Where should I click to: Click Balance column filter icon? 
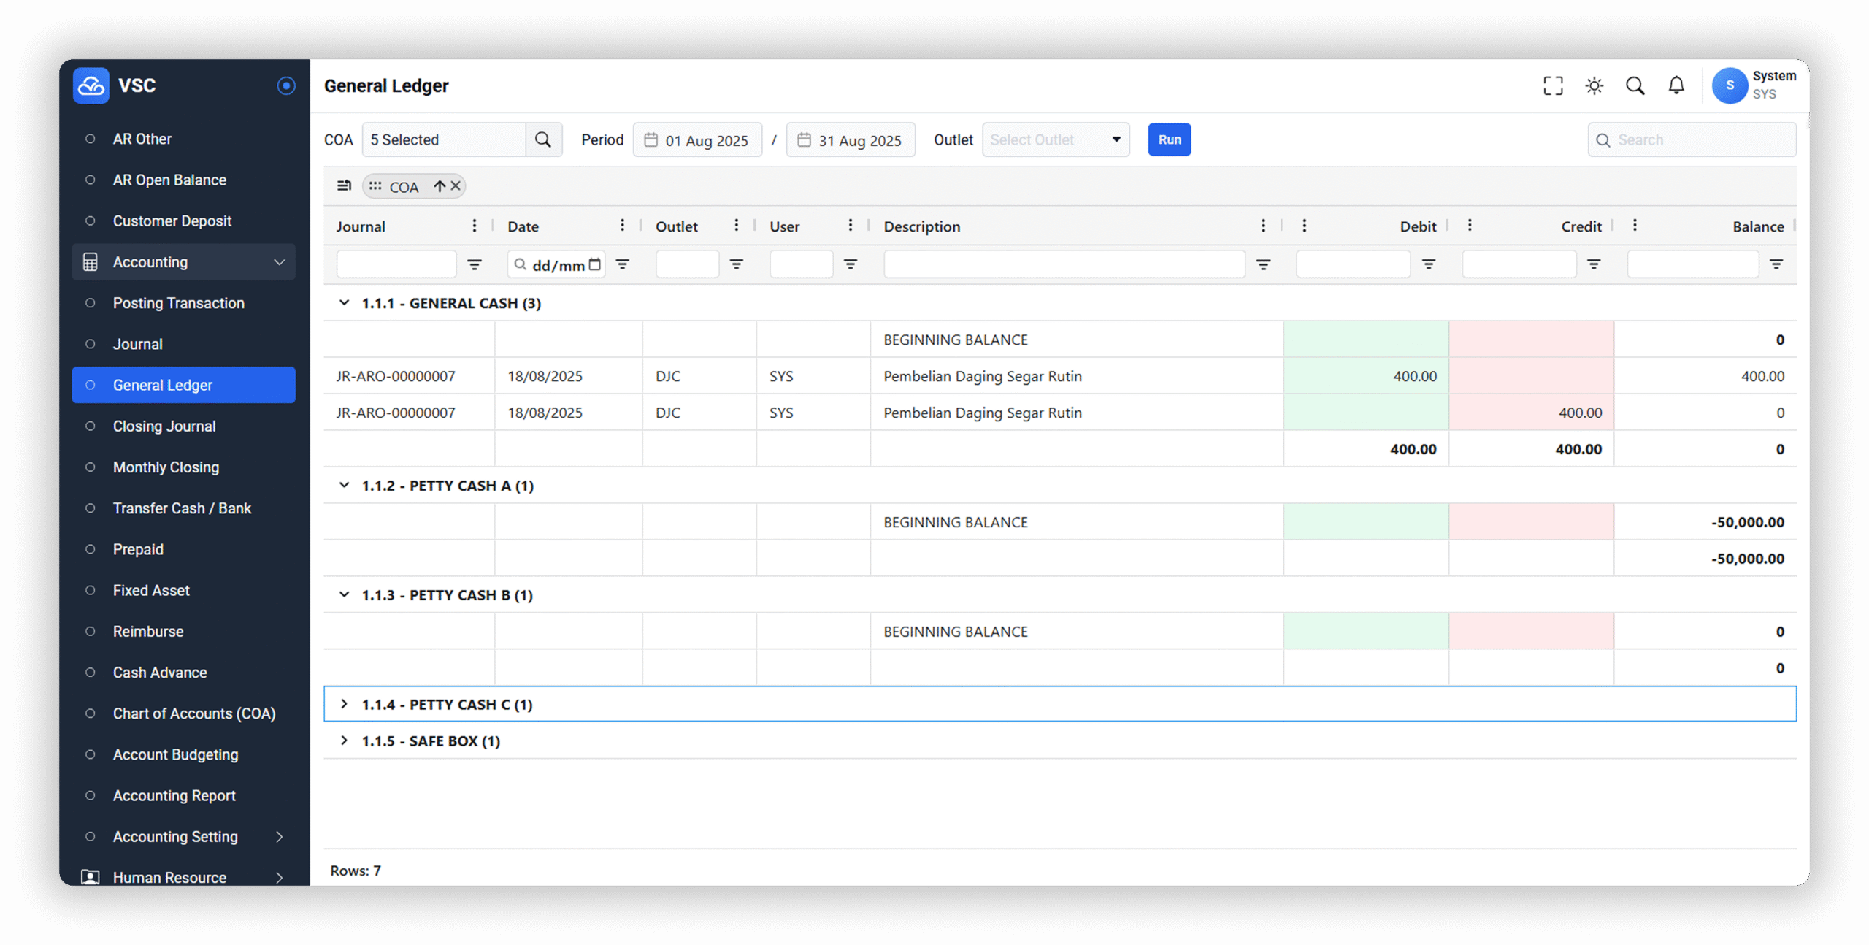pyautogui.click(x=1777, y=264)
